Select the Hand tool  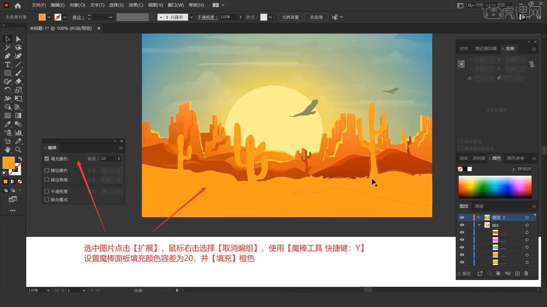pyautogui.click(x=7, y=149)
